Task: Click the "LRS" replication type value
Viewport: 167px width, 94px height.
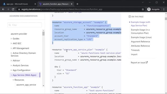Action: [89, 39]
